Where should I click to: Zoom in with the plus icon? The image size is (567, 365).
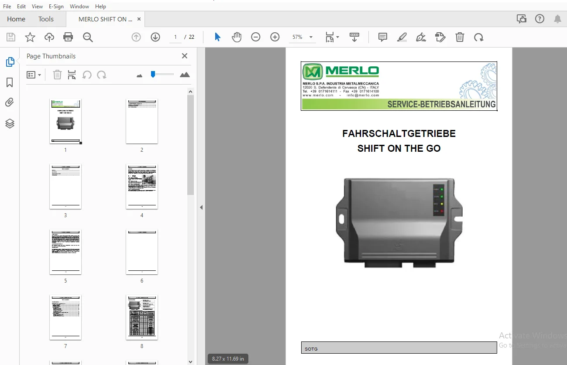(275, 37)
